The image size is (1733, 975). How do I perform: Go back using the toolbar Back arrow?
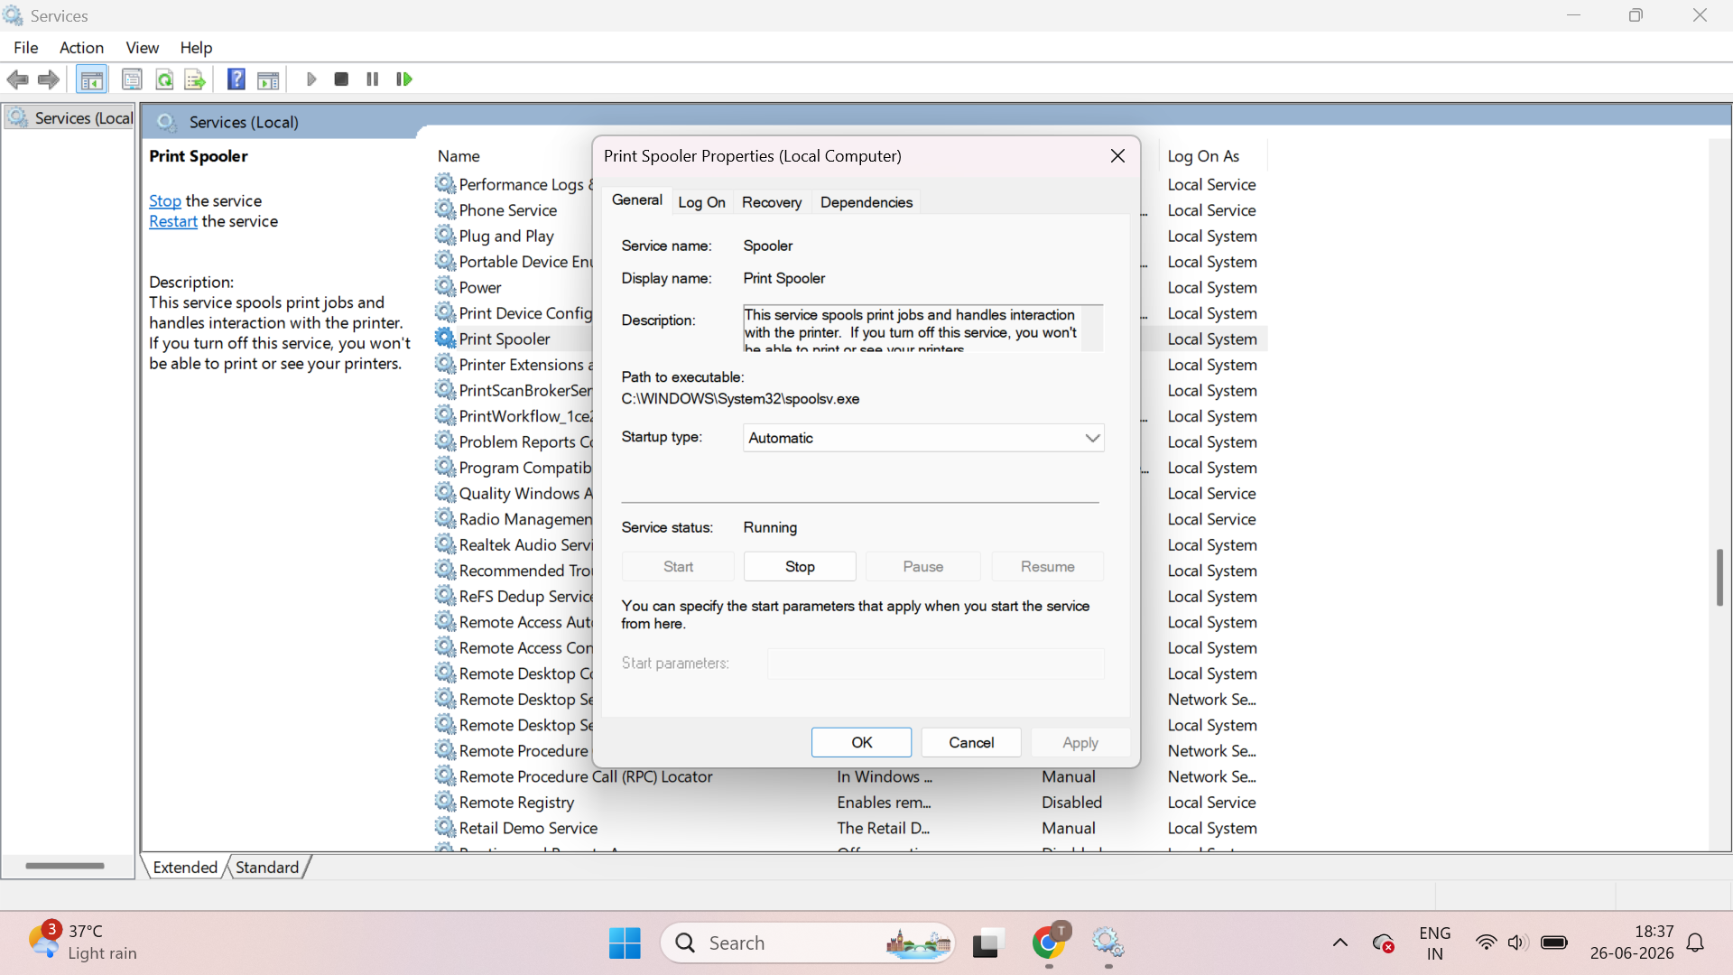[x=17, y=79]
